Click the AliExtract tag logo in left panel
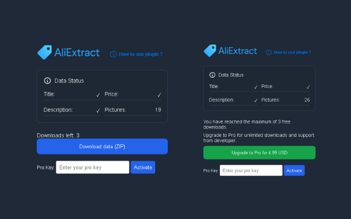This screenshot has width=351, height=219. pyautogui.click(x=44, y=53)
